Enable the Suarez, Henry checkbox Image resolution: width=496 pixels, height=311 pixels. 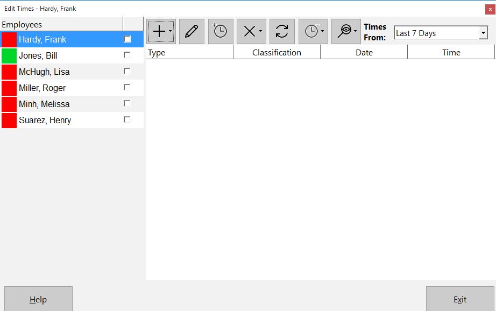click(x=127, y=119)
